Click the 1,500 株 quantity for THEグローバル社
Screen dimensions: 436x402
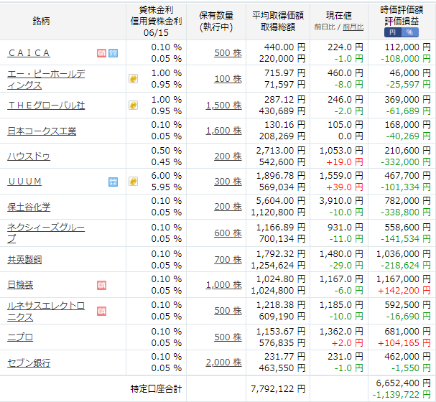point(223,105)
